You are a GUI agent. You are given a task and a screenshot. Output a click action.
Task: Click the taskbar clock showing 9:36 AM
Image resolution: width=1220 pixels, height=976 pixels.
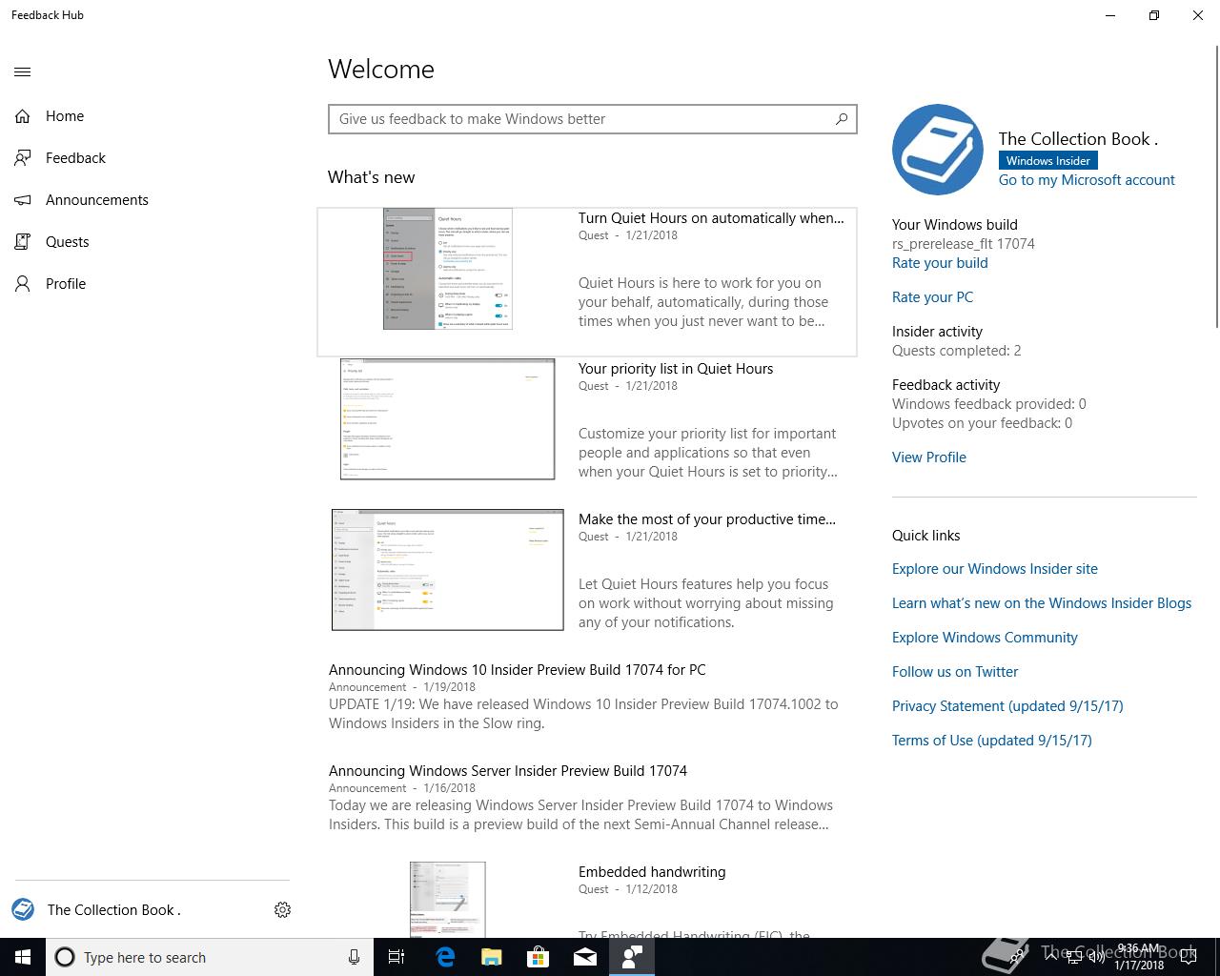tap(1139, 957)
